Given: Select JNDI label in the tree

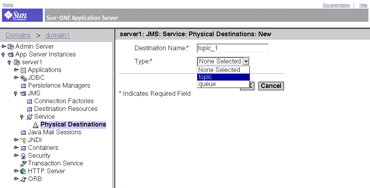Looking at the screenshot, I should [x=35, y=140].
